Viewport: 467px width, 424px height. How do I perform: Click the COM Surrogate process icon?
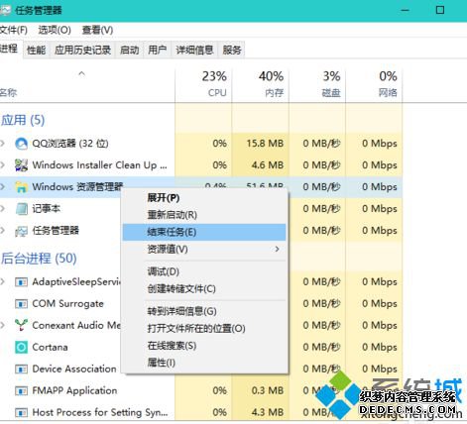[x=22, y=304]
